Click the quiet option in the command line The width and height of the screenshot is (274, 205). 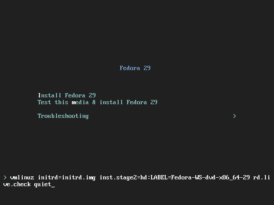42,184
